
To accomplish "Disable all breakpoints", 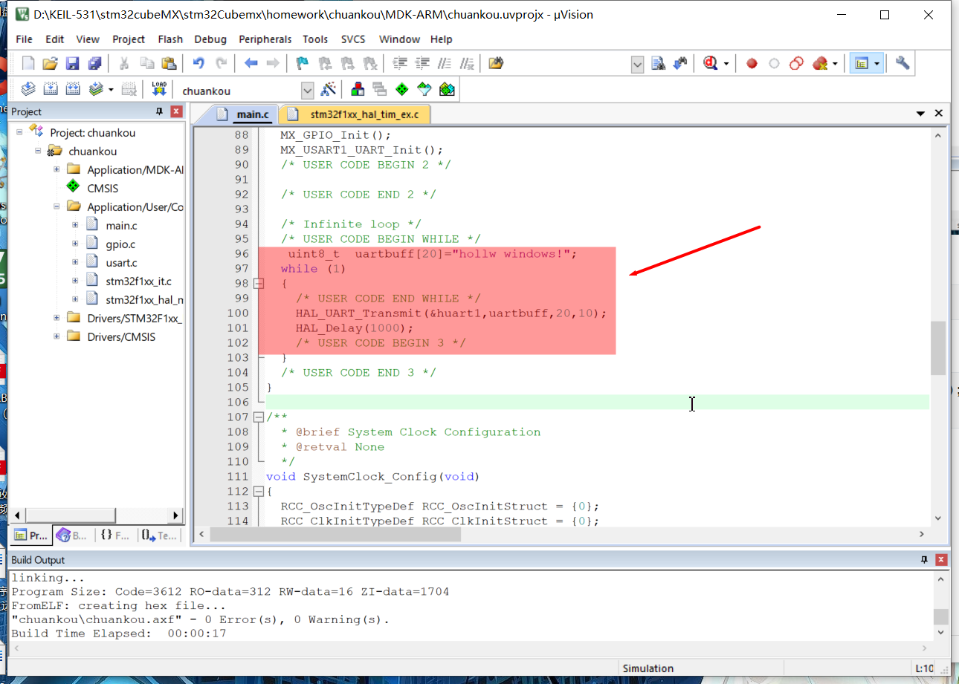I will [796, 63].
